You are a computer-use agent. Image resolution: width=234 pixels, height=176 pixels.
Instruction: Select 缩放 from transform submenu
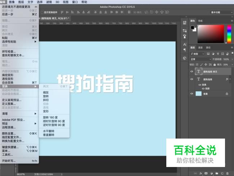[54, 92]
